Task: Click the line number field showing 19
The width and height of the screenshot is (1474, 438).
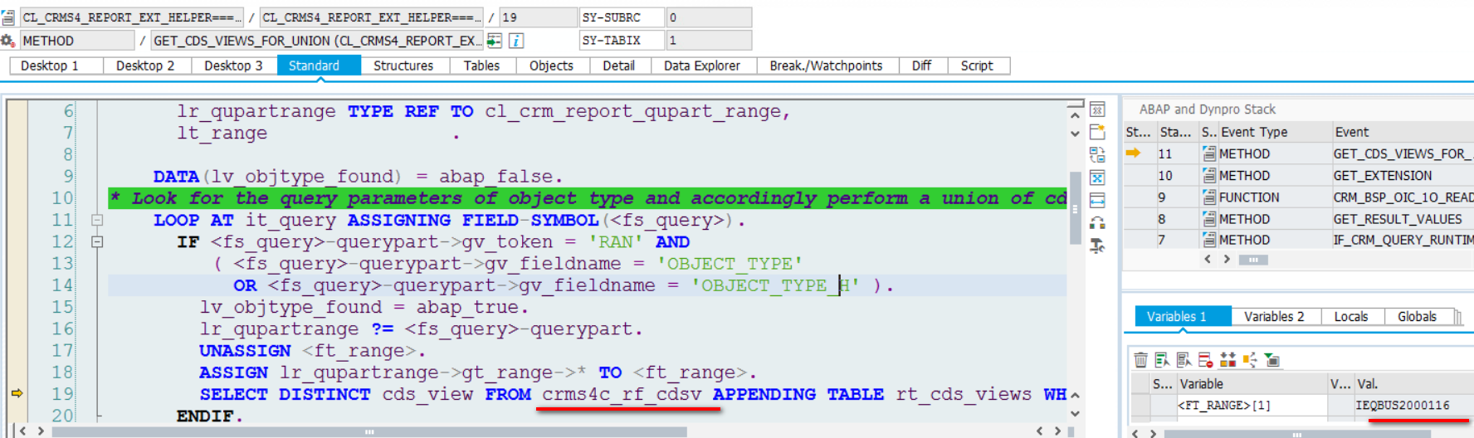Action: click(x=538, y=17)
